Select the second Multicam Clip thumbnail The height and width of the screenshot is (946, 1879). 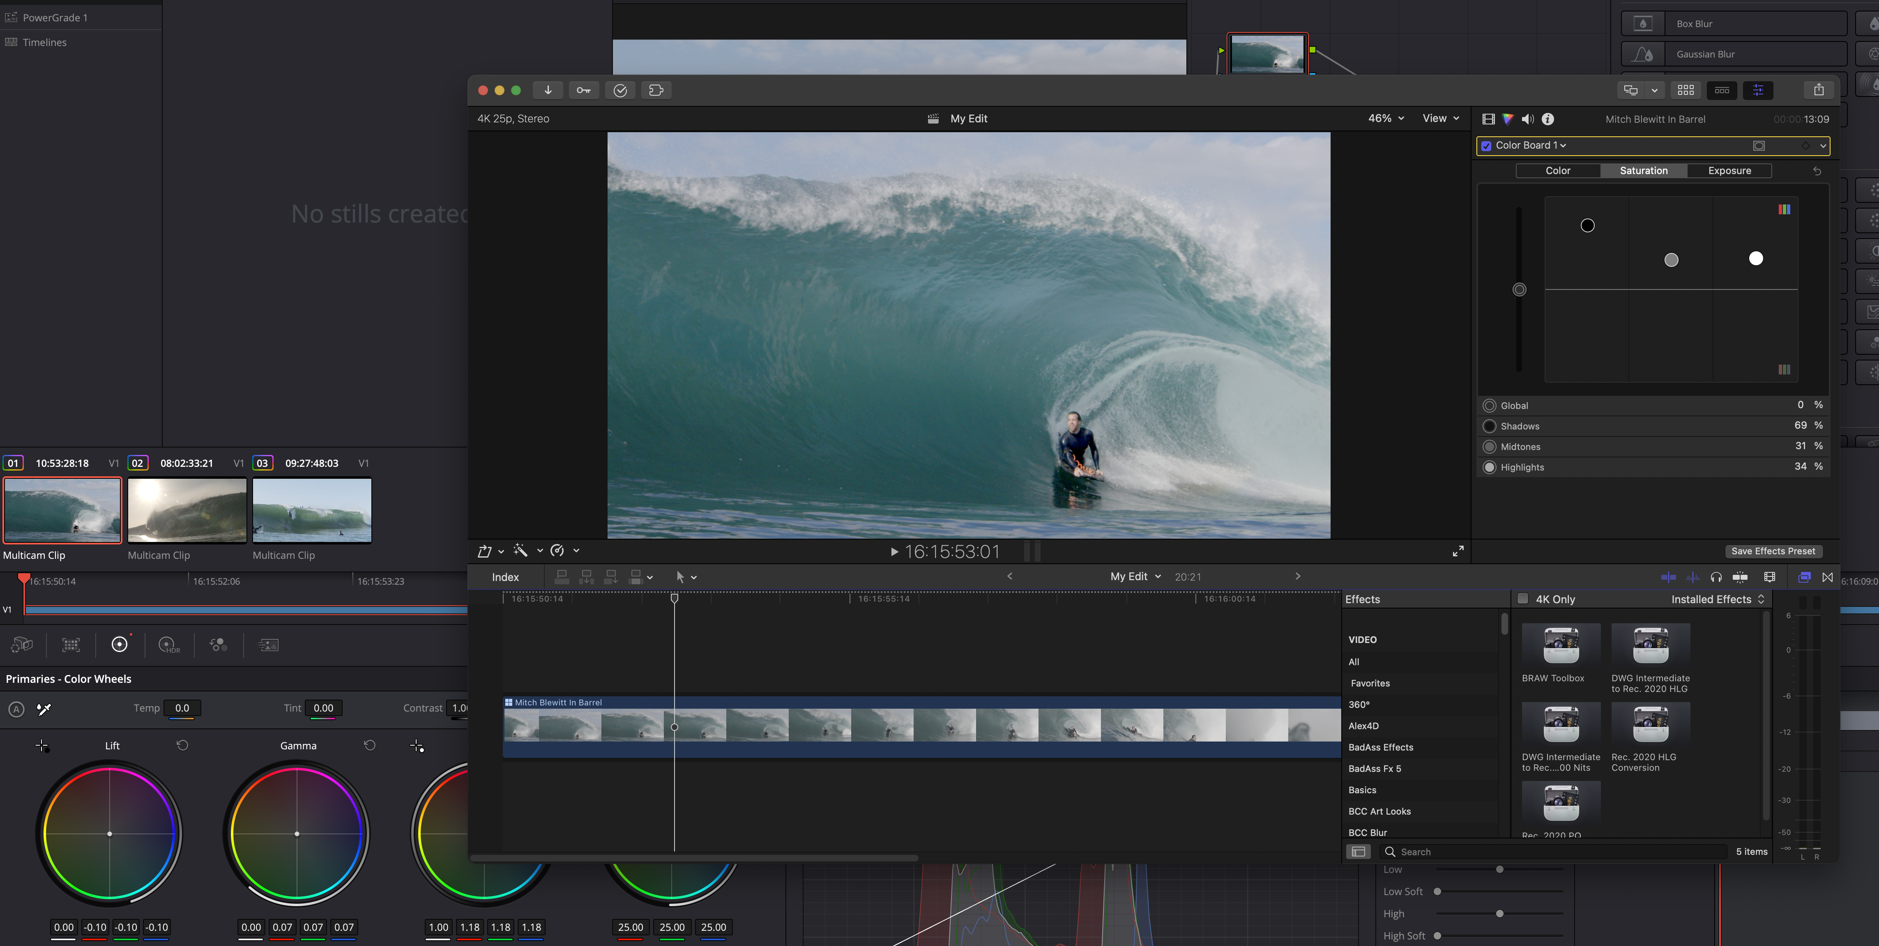187,510
